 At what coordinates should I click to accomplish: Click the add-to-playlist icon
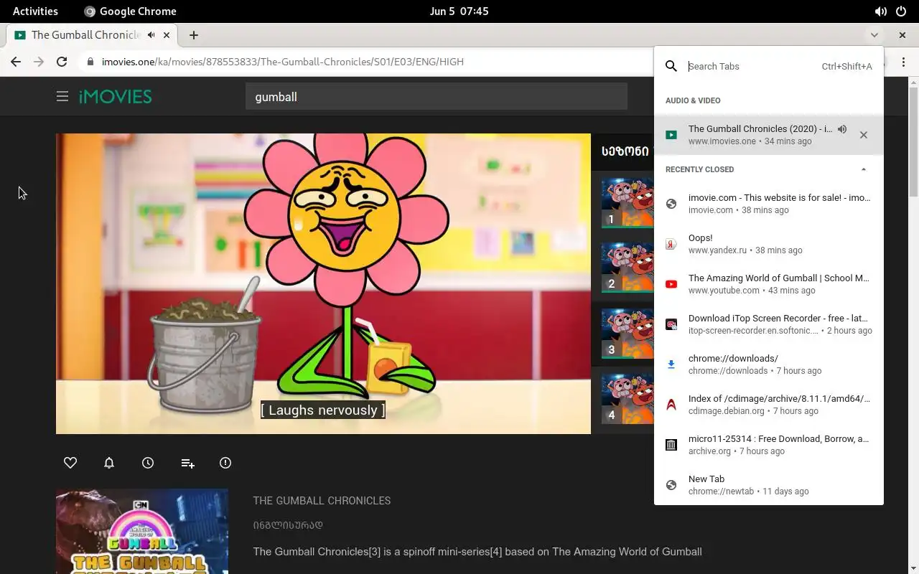[x=187, y=464]
